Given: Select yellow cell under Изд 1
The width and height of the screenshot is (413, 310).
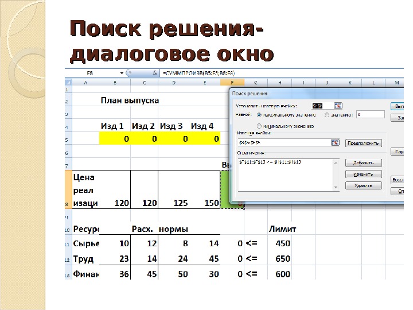Looking at the screenshot, I should pyautogui.click(x=115, y=138).
